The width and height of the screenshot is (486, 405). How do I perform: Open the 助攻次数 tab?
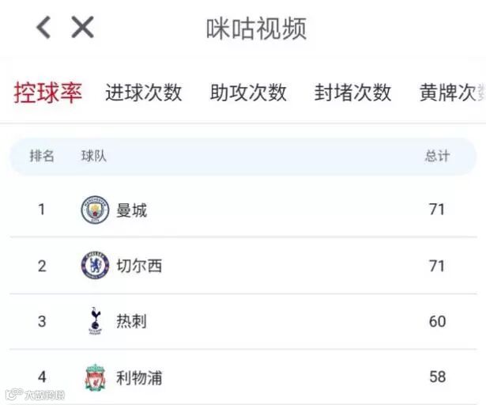[x=248, y=93]
